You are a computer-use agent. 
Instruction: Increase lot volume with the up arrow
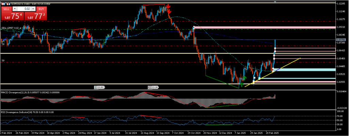33,9
